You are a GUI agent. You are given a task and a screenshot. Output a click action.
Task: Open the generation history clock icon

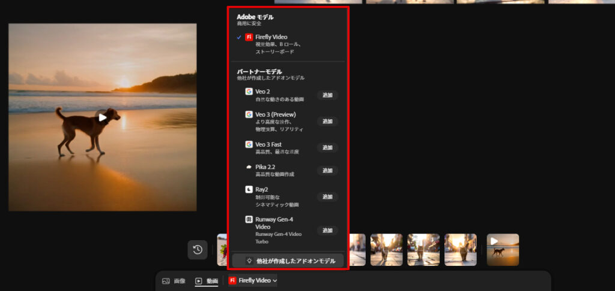click(x=197, y=250)
